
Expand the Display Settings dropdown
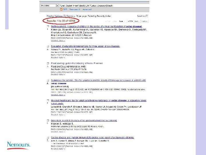(x=56, y=16)
